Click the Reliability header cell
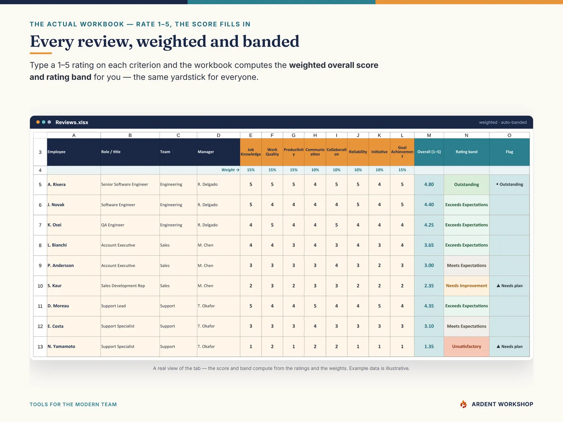 [358, 152]
